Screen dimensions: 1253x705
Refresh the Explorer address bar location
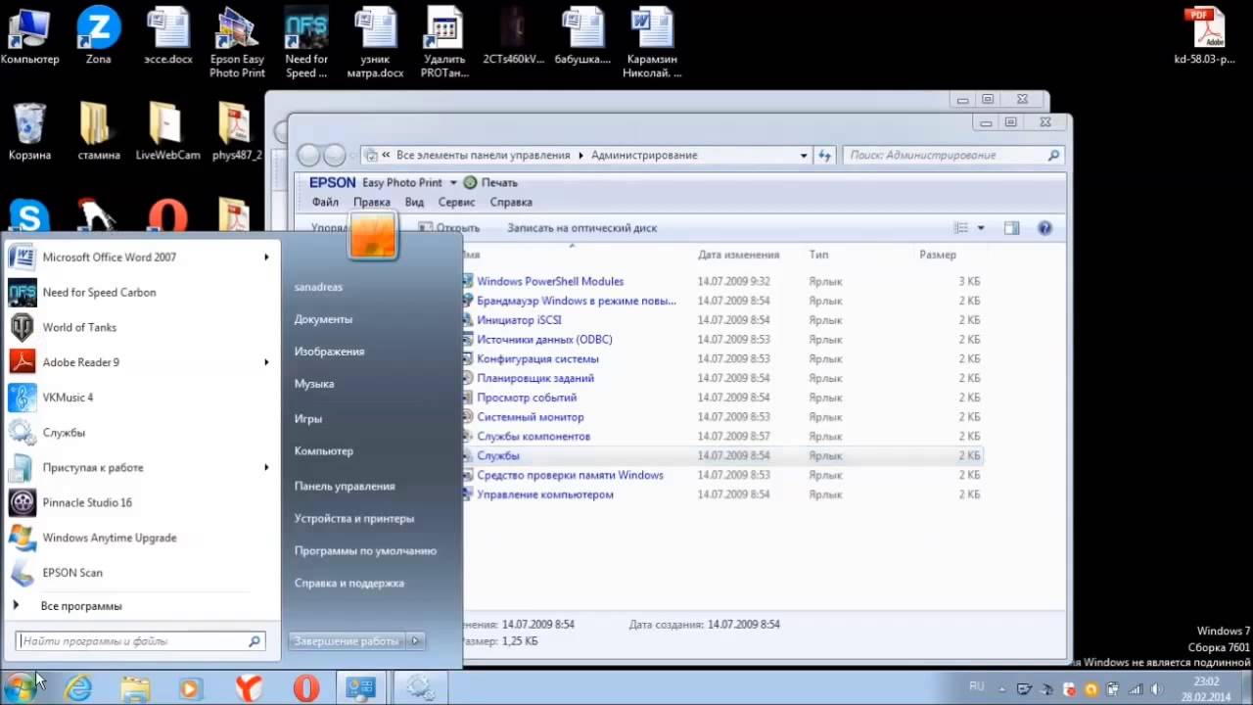[x=825, y=156]
